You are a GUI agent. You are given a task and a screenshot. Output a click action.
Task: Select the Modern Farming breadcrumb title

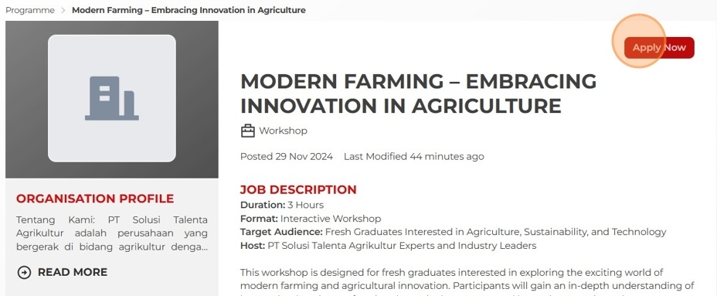(189, 10)
